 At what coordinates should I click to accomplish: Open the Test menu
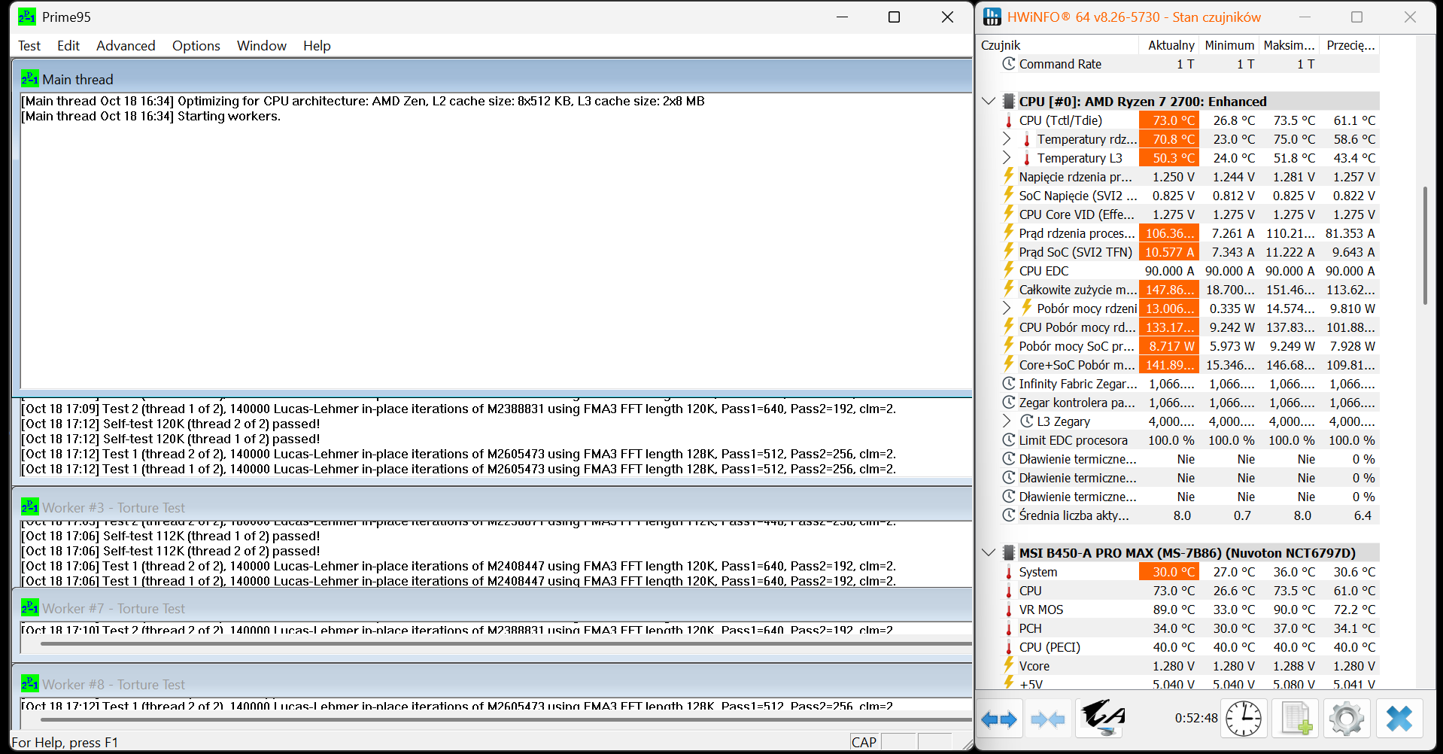29,46
